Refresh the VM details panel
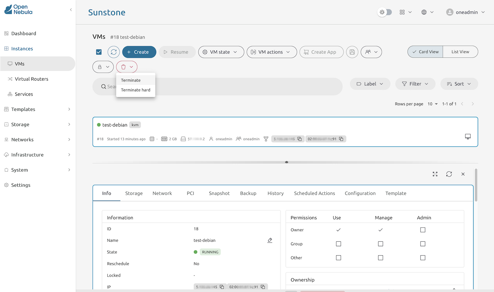Viewport: 494px width, 292px height. coord(449,174)
